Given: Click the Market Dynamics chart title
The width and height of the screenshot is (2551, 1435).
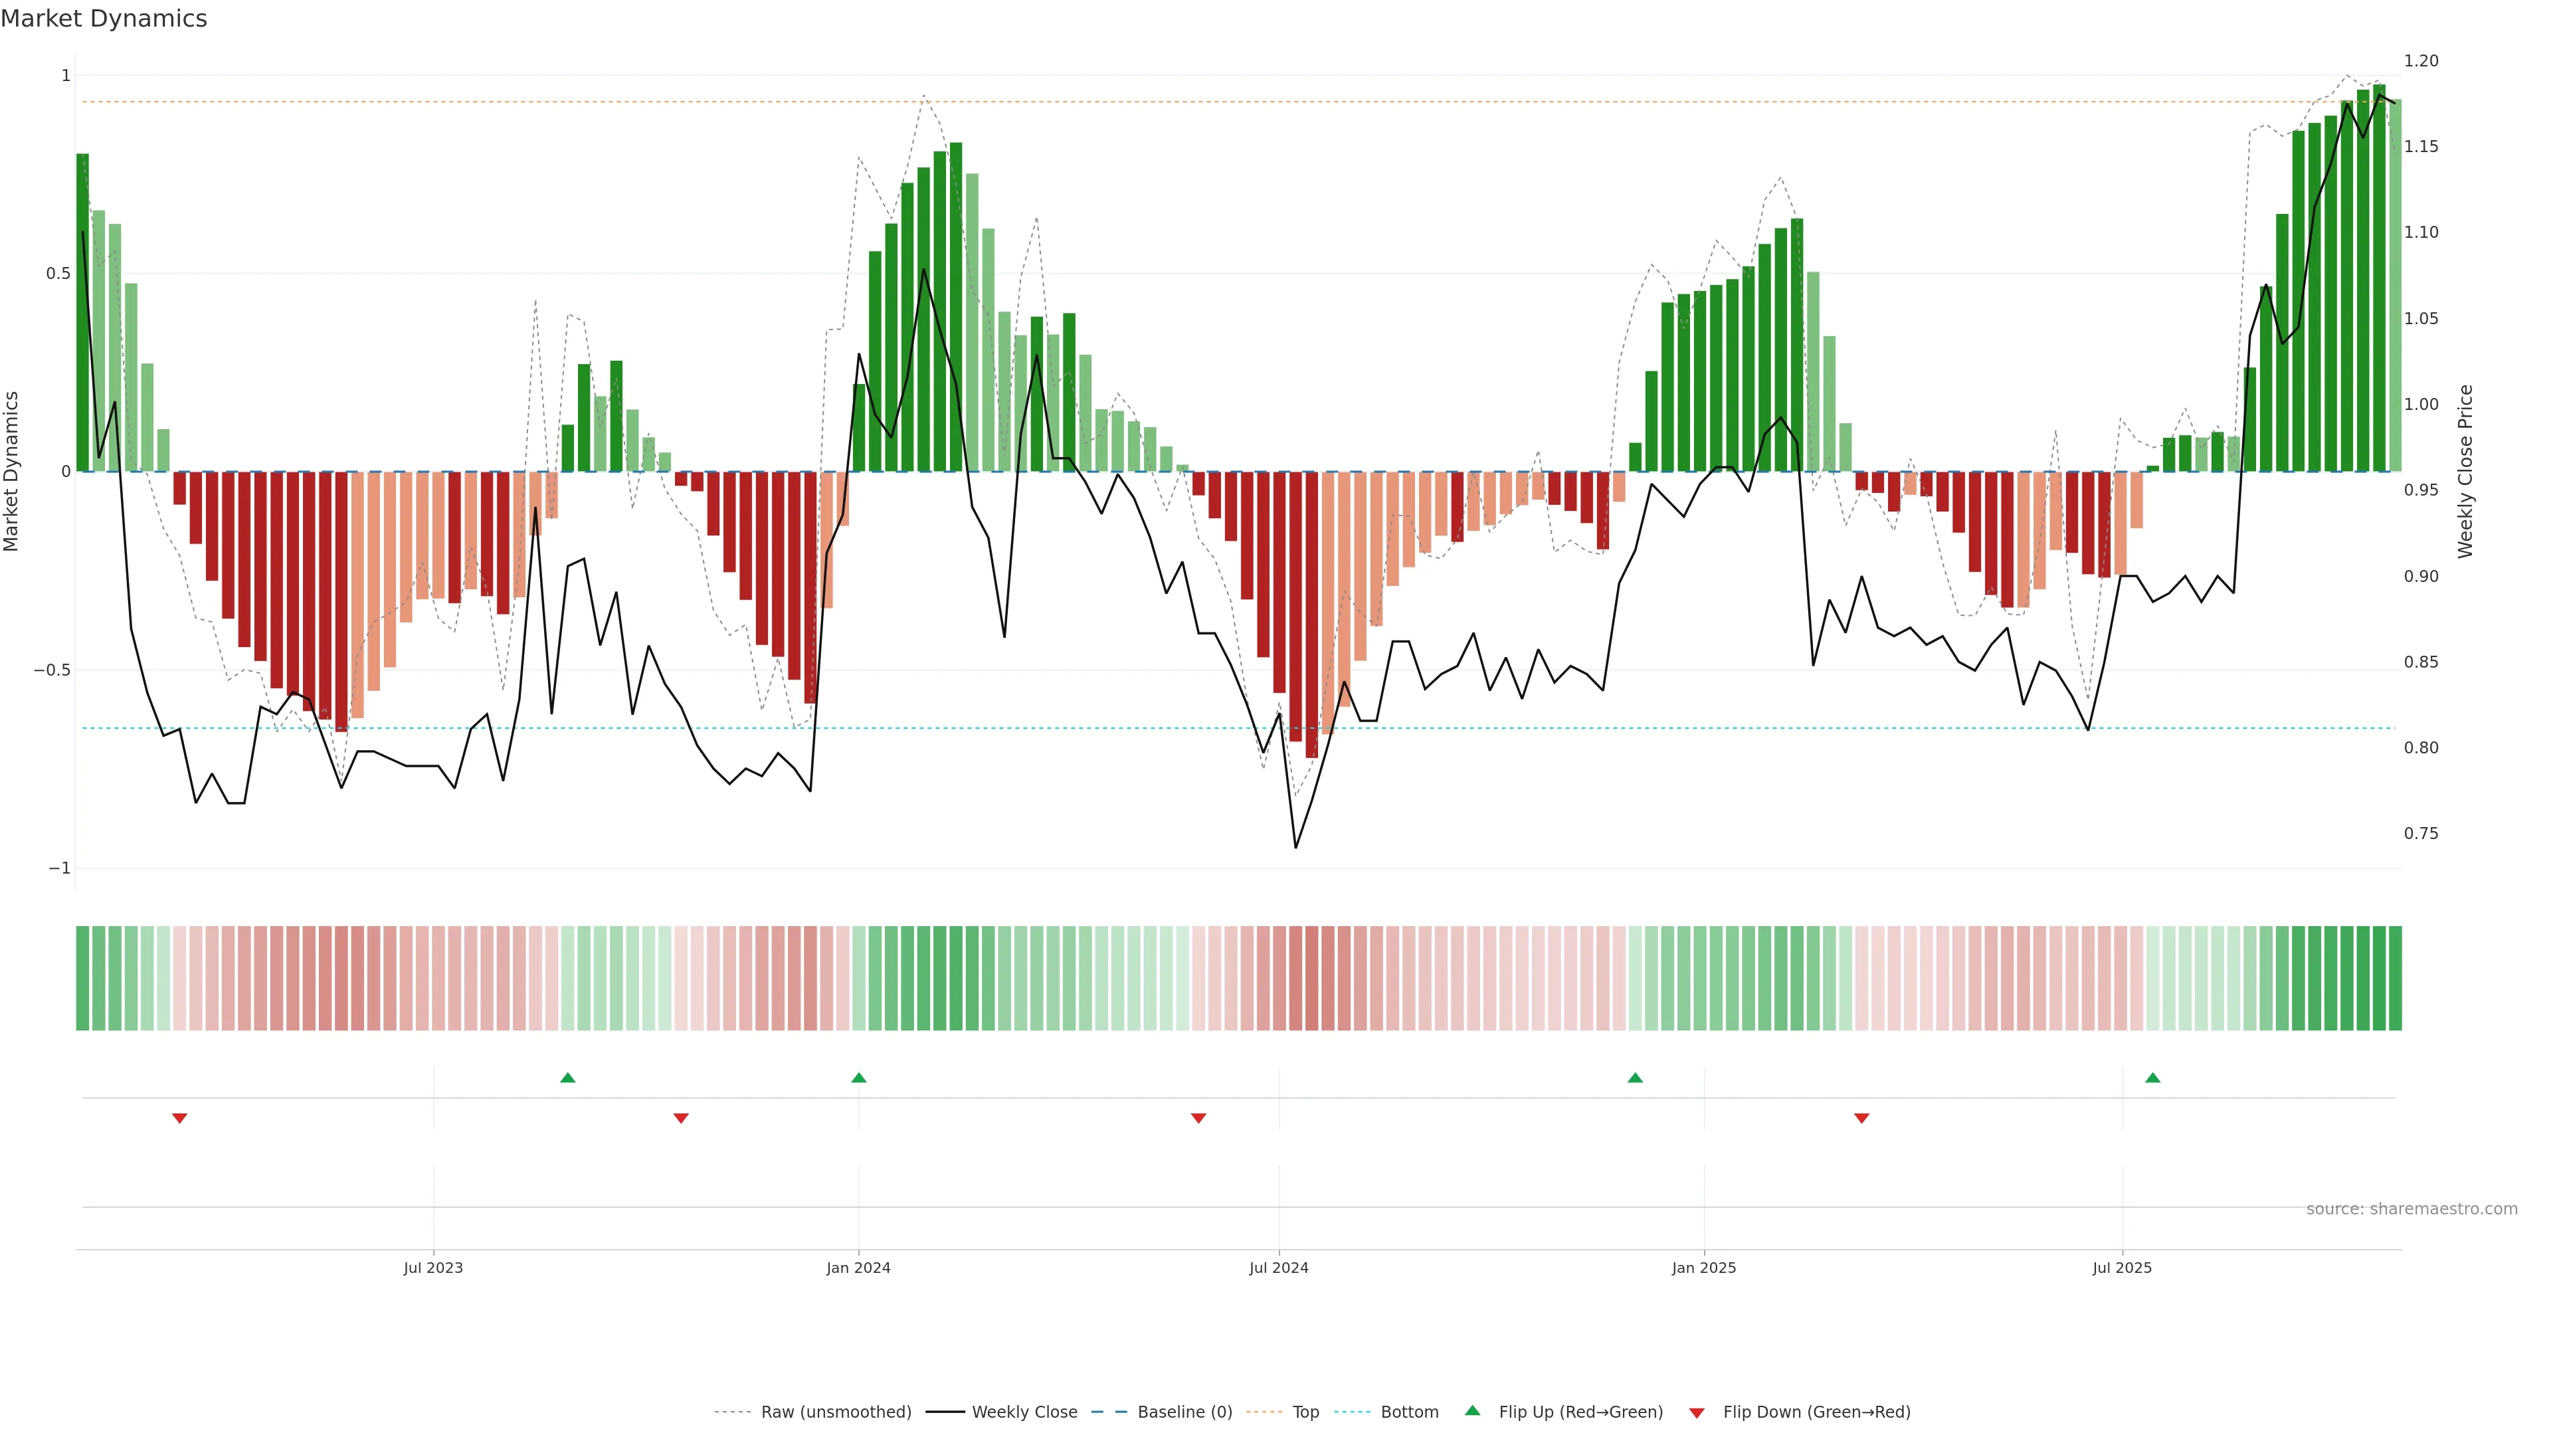Looking at the screenshot, I should [104, 19].
